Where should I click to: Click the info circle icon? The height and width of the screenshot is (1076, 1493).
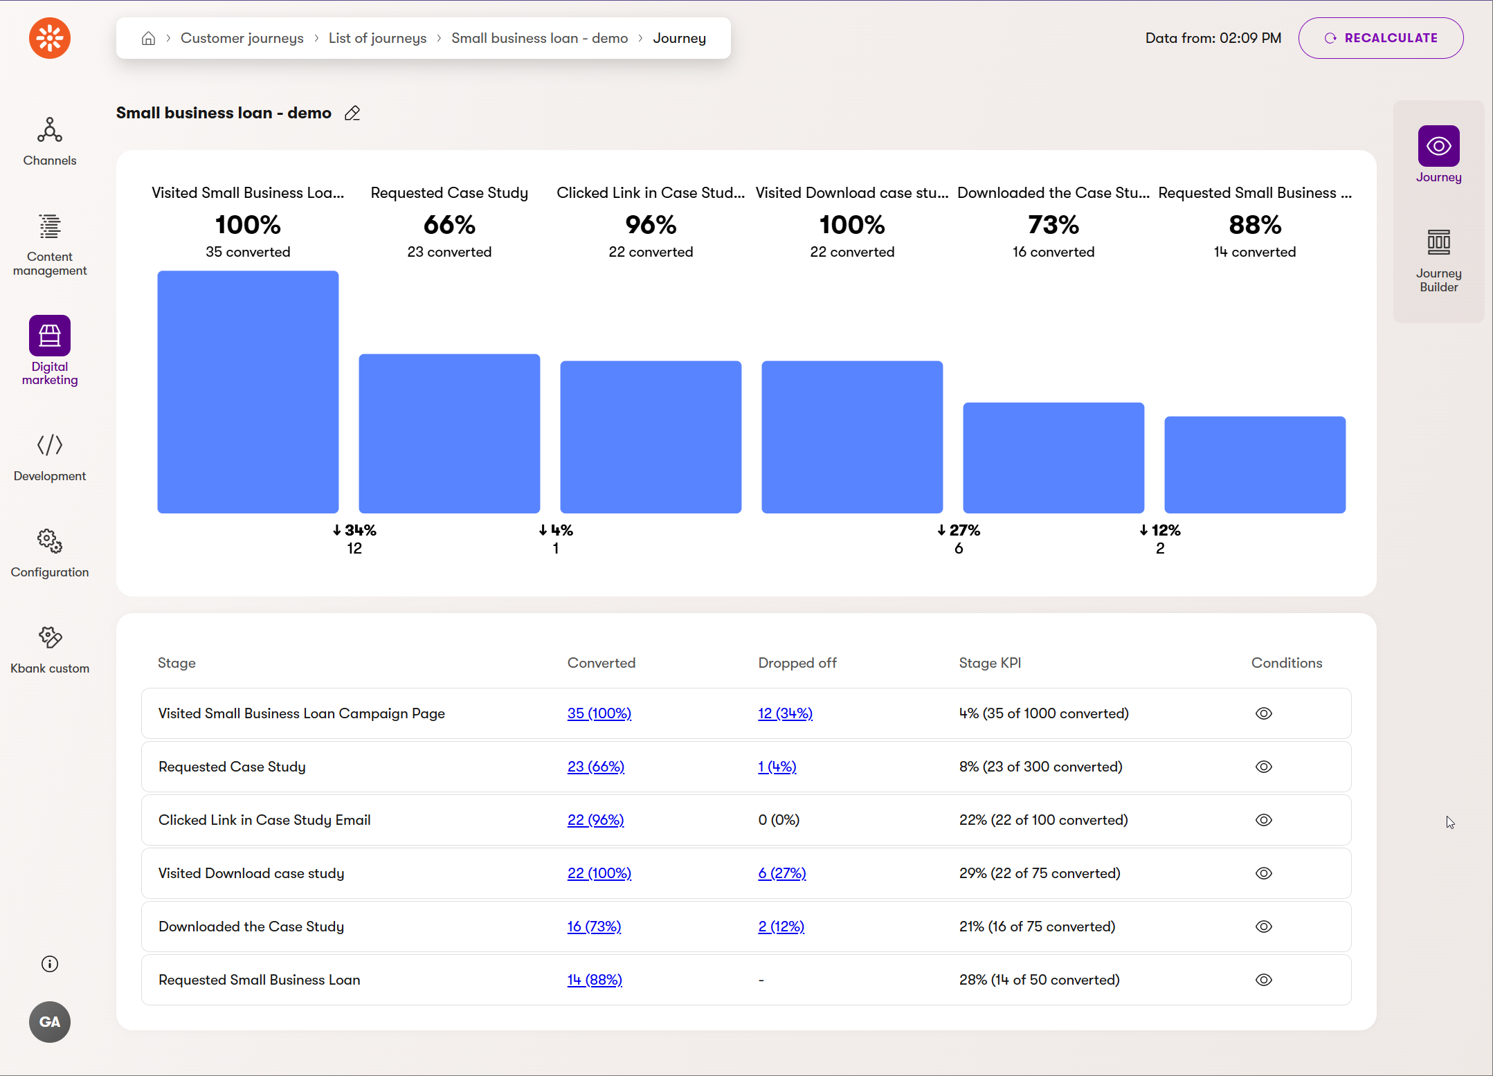(x=49, y=964)
